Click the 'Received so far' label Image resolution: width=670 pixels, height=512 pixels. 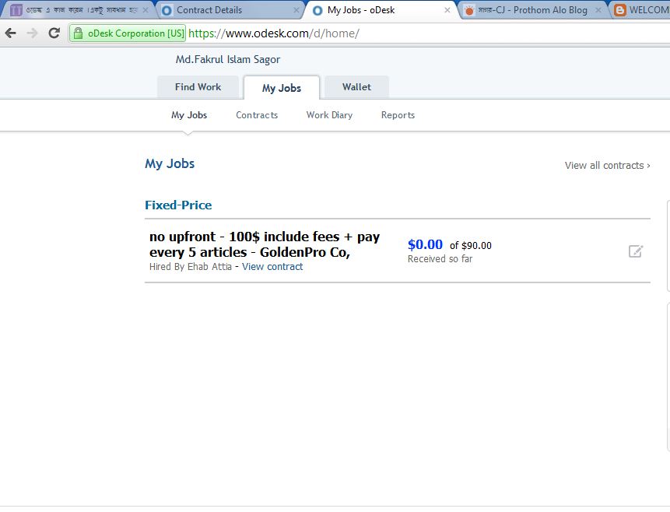pyautogui.click(x=440, y=259)
